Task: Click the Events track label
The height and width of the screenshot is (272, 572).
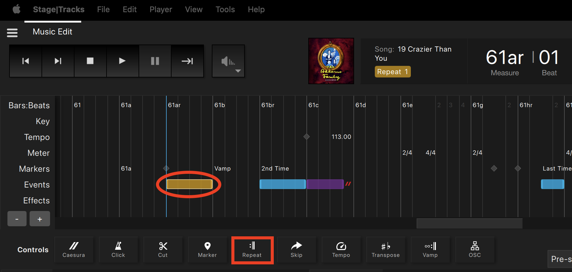Action: [x=37, y=185]
